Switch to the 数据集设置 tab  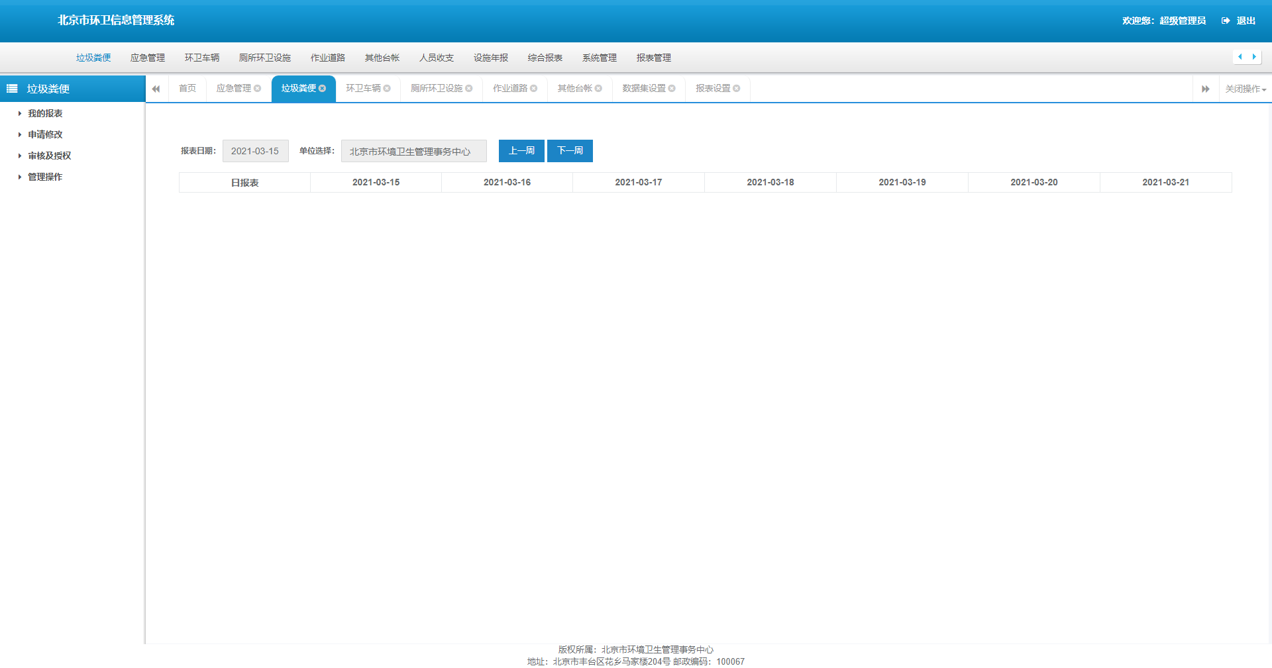(644, 89)
